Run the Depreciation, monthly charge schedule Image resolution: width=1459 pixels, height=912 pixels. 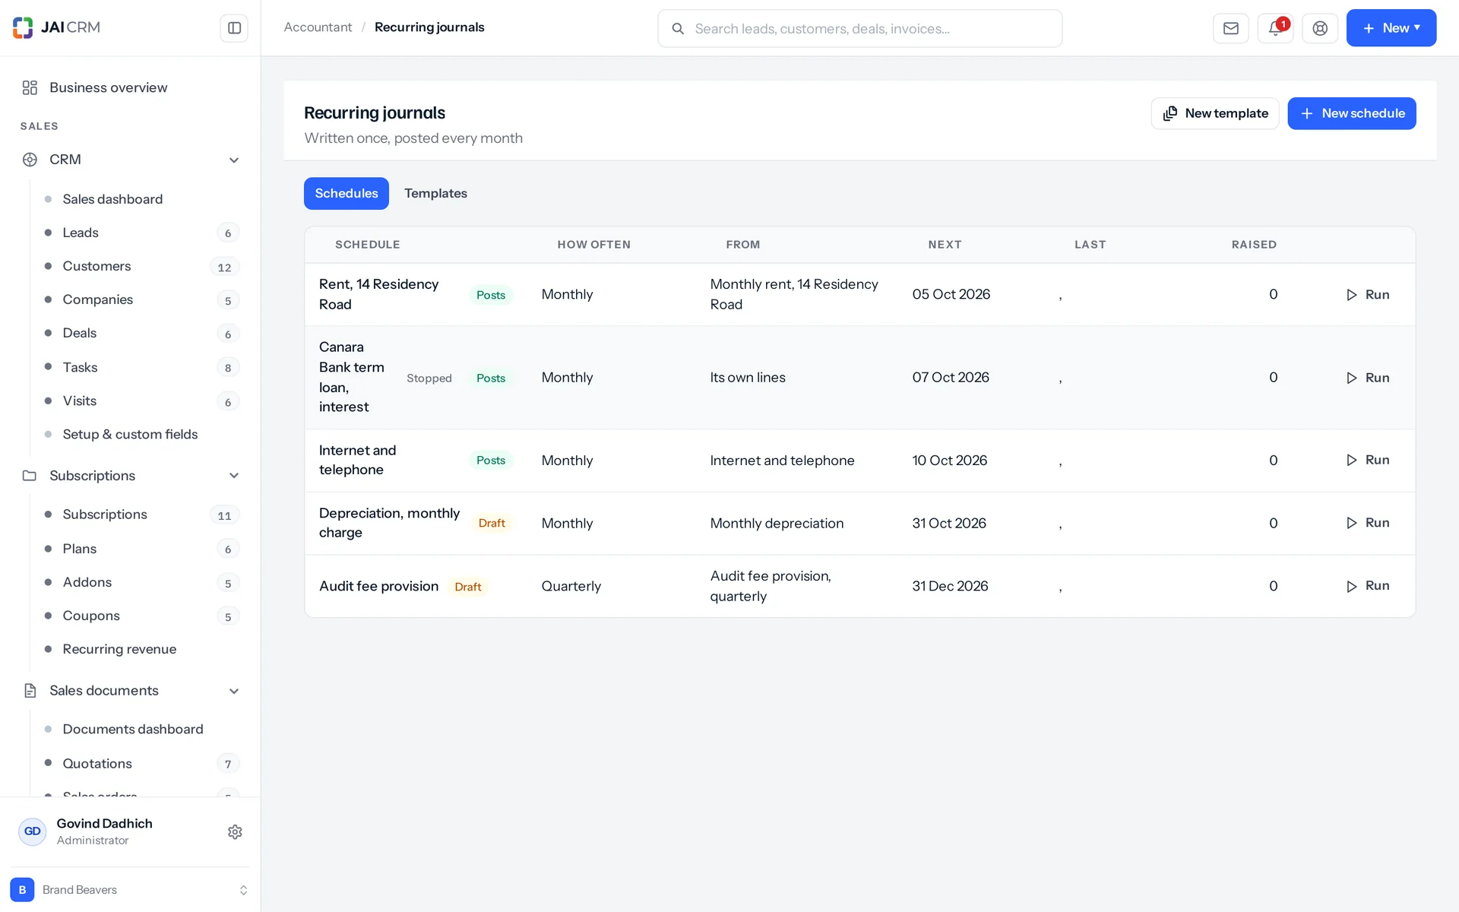pyautogui.click(x=1368, y=523)
